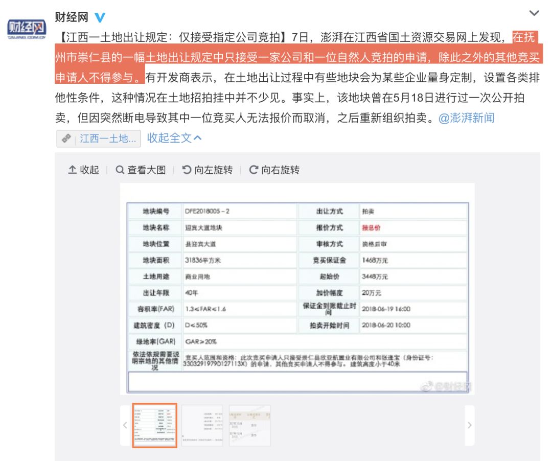This screenshot has width=552, height=461.
Task: Click the main land table image
Action: tap(297, 289)
